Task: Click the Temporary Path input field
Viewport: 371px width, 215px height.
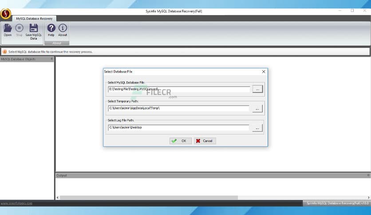Action: pyautogui.click(x=179, y=108)
